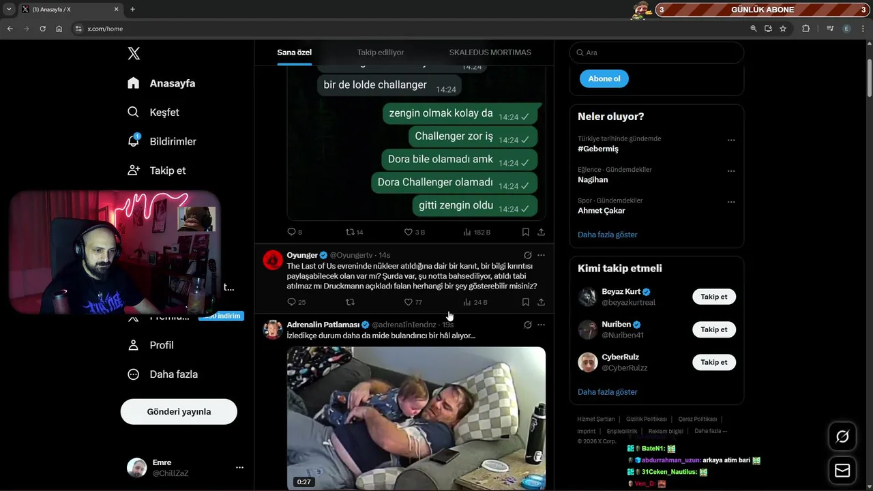Open more options on Adrenalin Patlaması post
Image resolution: width=873 pixels, height=491 pixels.
point(542,325)
